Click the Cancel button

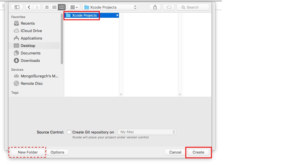[175, 152]
